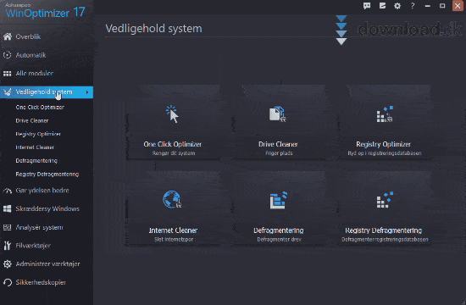The height and width of the screenshot is (305, 466).
Task: Select Skræddersy Windows in sidebar
Action: (x=47, y=208)
